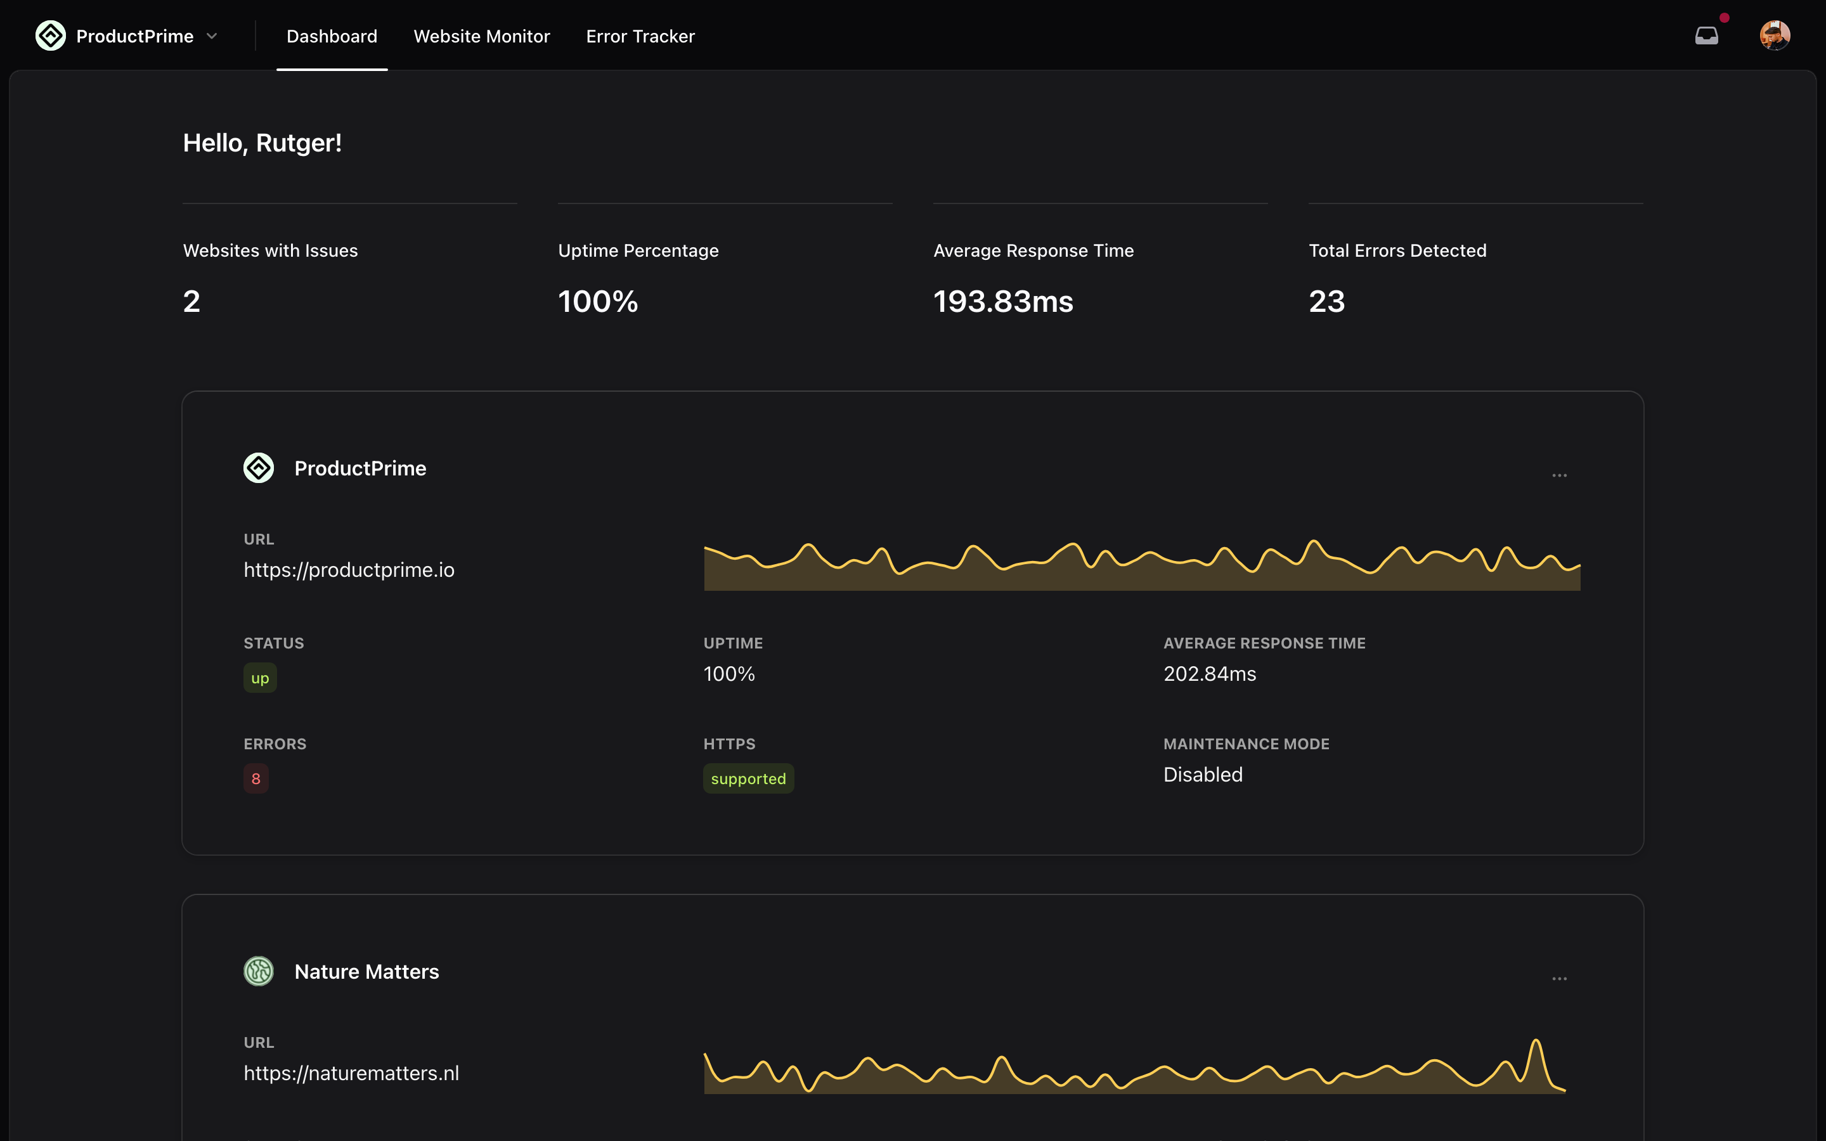The height and width of the screenshot is (1141, 1826).
Task: Open the inbox notifications icon
Action: pyautogui.click(x=1706, y=35)
